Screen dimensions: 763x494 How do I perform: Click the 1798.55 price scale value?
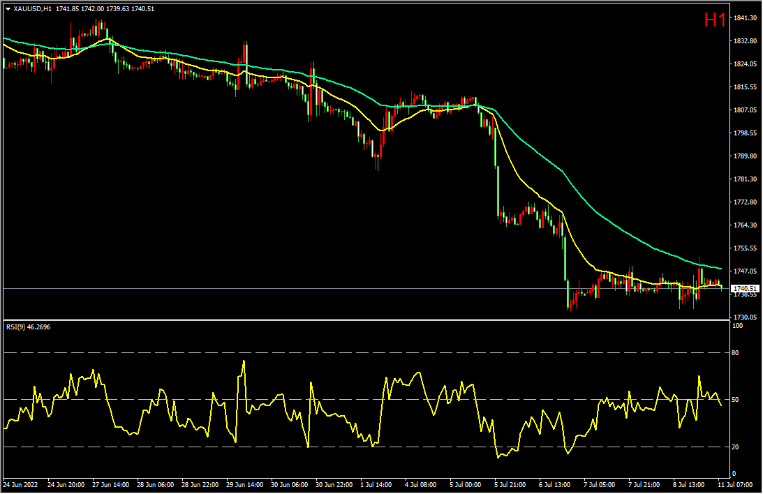pos(745,133)
